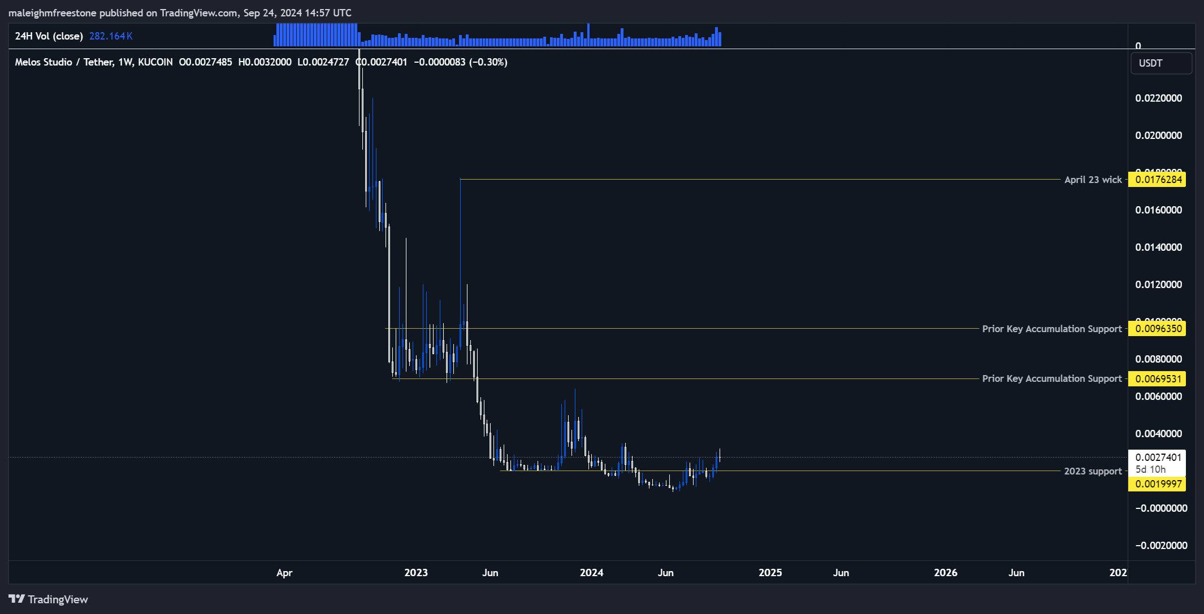The width and height of the screenshot is (1204, 614).
Task: Select the yellow 0.0176284 April 23 wick price tag
Action: coord(1157,179)
